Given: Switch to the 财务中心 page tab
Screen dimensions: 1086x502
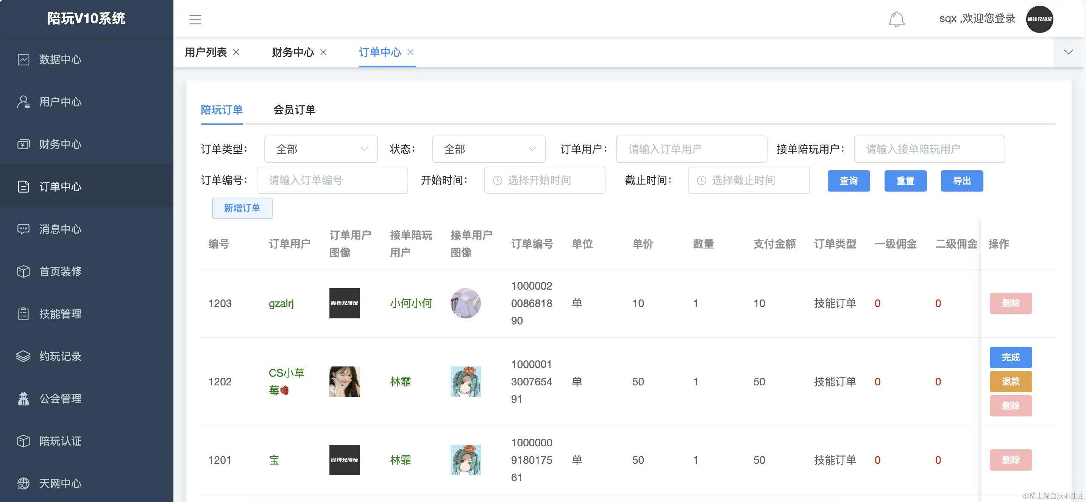Looking at the screenshot, I should click(x=293, y=52).
